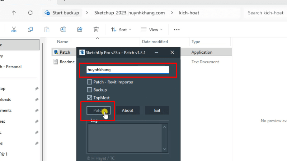Click the Text Document type cell
The image size is (287, 161).
pyautogui.click(x=205, y=62)
